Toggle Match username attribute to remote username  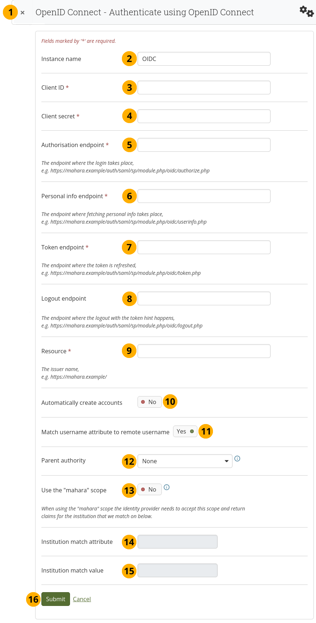coord(185,431)
